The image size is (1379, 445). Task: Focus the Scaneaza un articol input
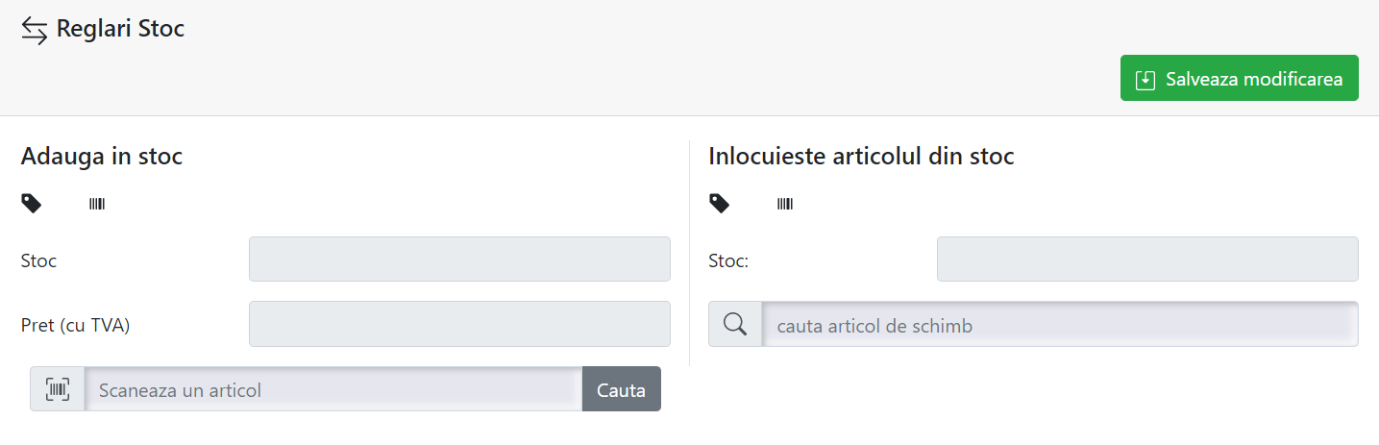click(x=333, y=389)
